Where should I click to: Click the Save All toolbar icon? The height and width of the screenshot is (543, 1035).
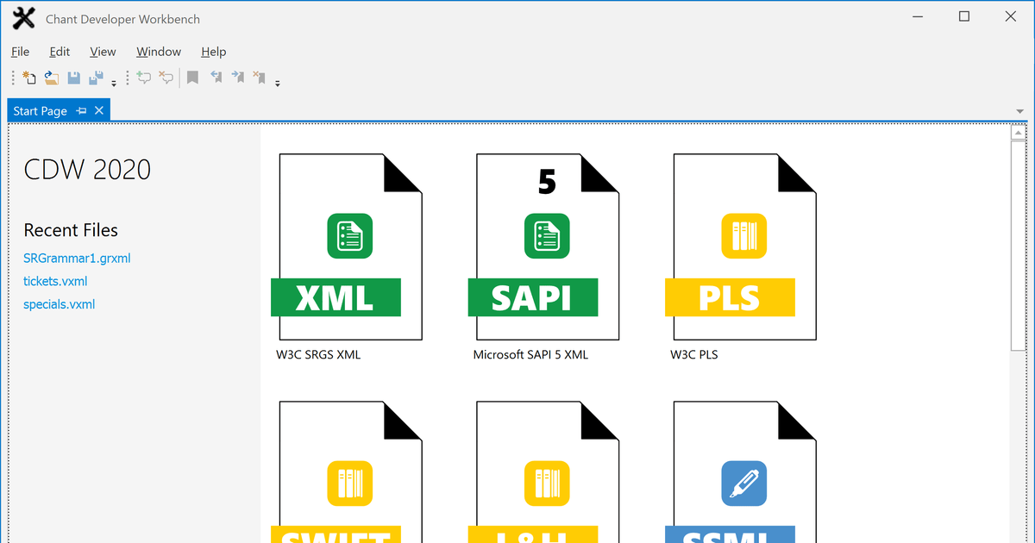pos(95,78)
